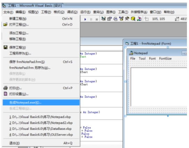Viewport: 189px width, 148px height.
Task: Open the 视图(V) menu
Action: click(x=33, y=12)
